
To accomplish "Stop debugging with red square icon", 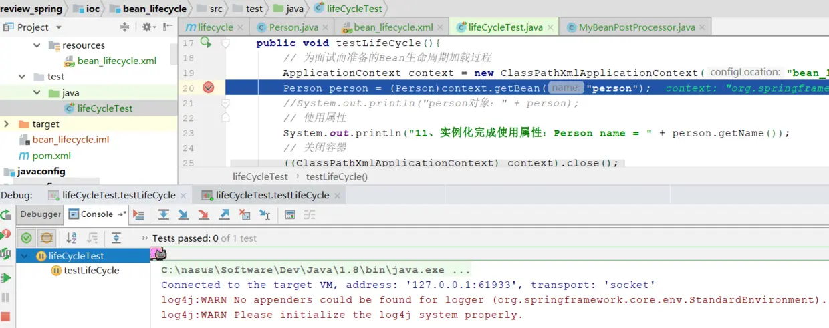I will (x=6, y=316).
